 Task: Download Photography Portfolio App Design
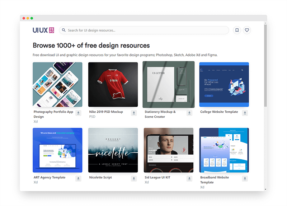(x=78, y=113)
